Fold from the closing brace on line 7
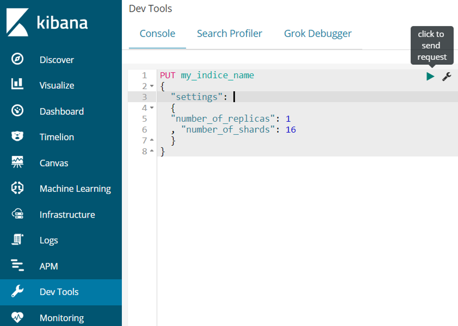Viewport: 458px width, 326px height. pyautogui.click(x=152, y=140)
